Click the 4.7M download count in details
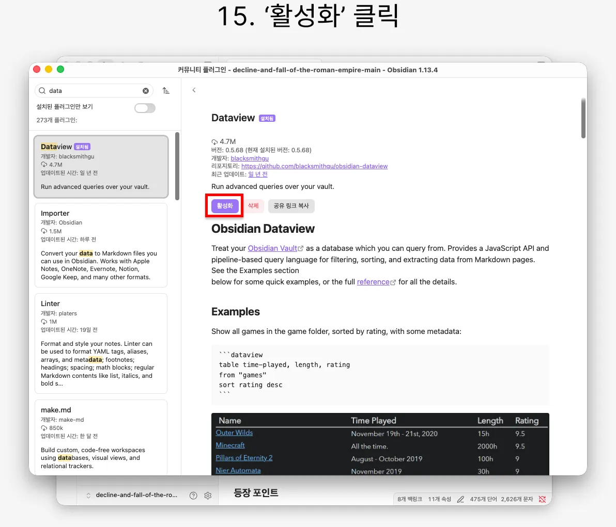Image resolution: width=616 pixels, height=527 pixels. 224,141
